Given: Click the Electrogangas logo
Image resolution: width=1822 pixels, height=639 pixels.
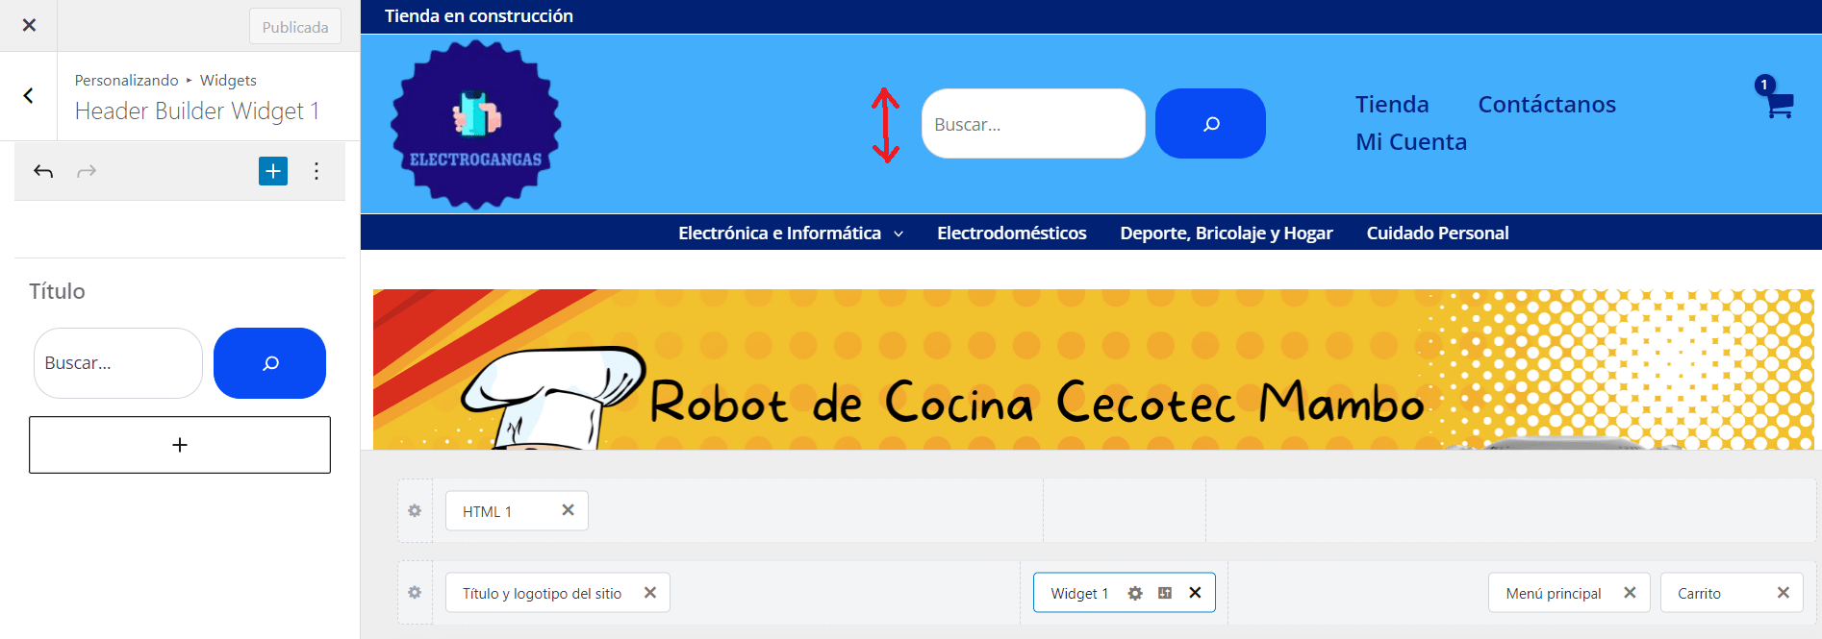Looking at the screenshot, I should tap(476, 124).
